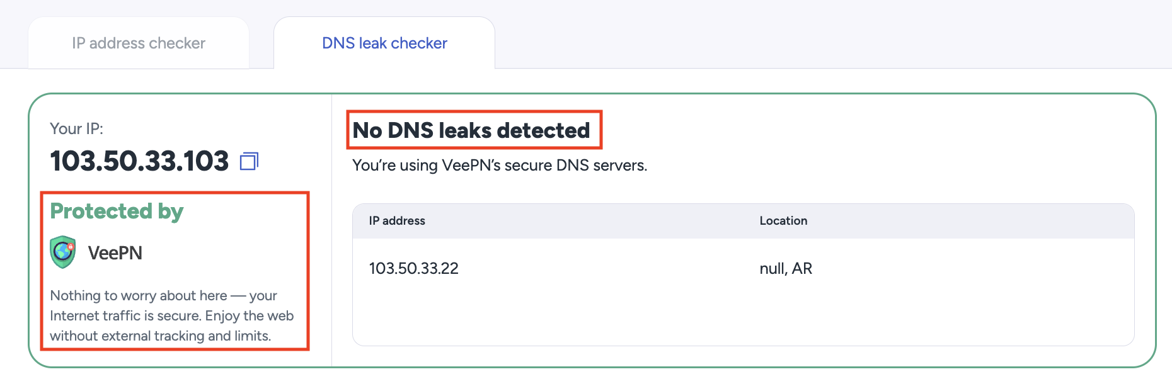
Task: Select the DNS leak checker tab
Action: 384,43
